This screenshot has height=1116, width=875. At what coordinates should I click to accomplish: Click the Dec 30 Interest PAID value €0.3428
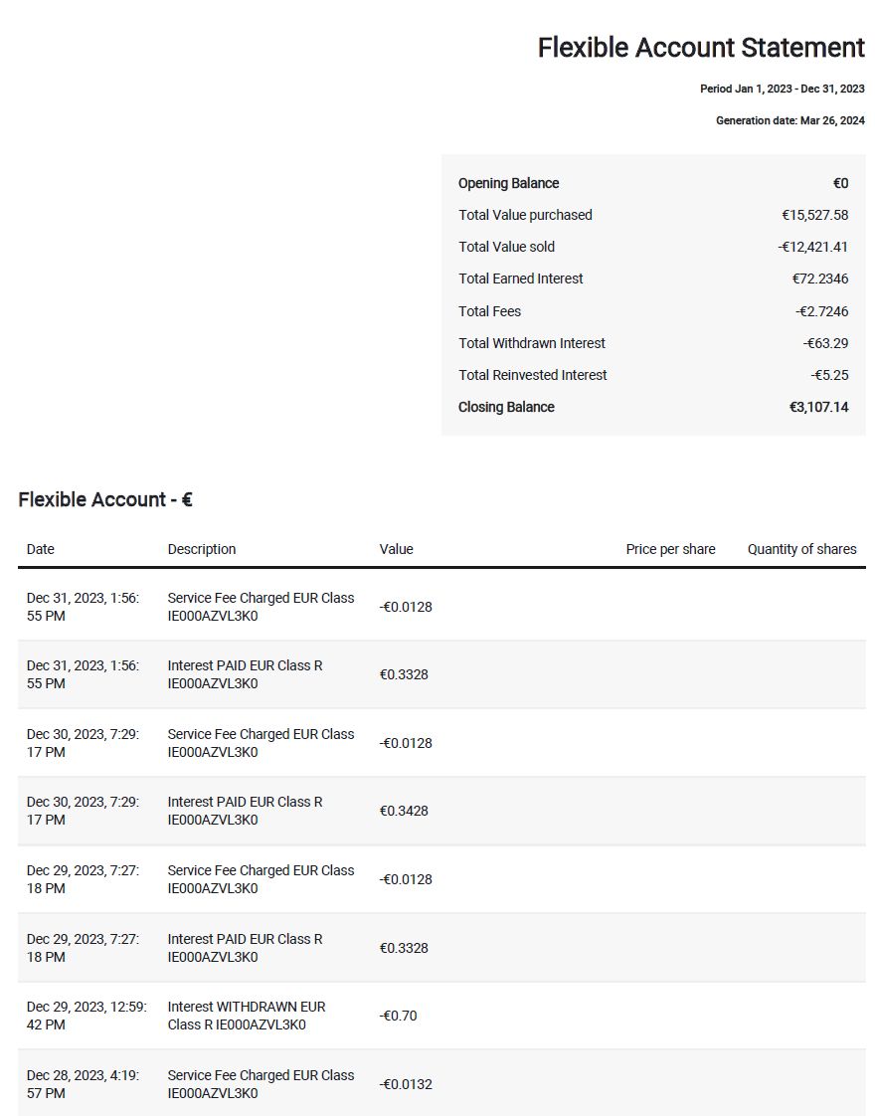click(404, 812)
